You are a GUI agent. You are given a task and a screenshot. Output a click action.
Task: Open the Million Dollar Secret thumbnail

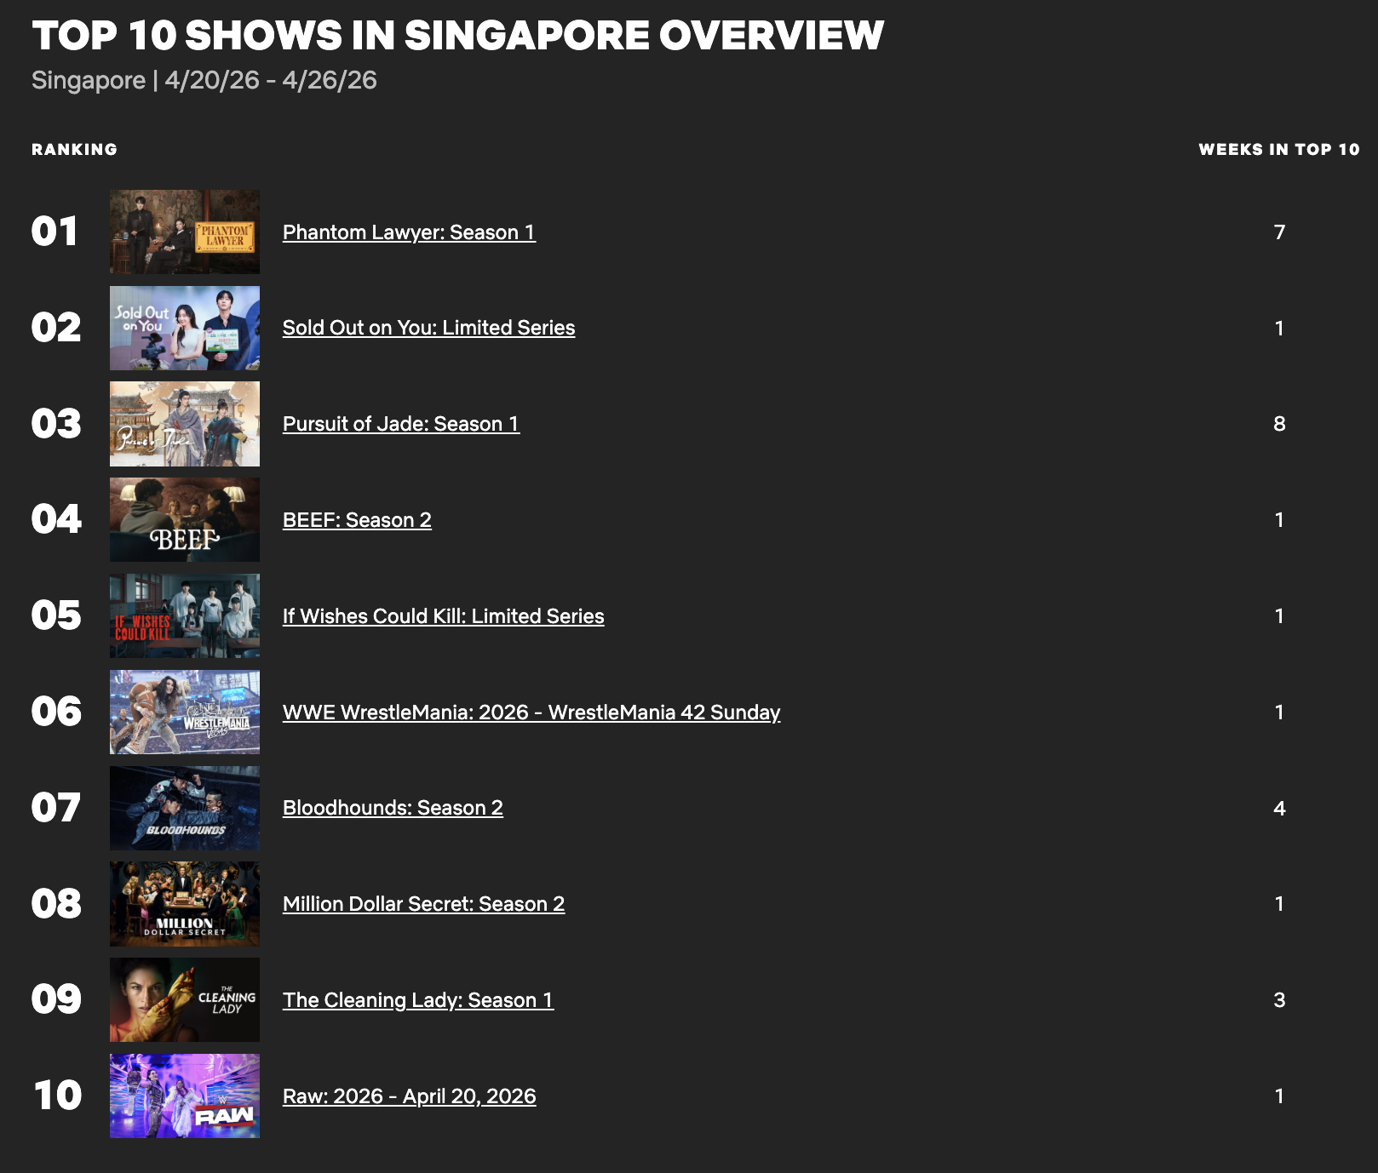point(185,904)
